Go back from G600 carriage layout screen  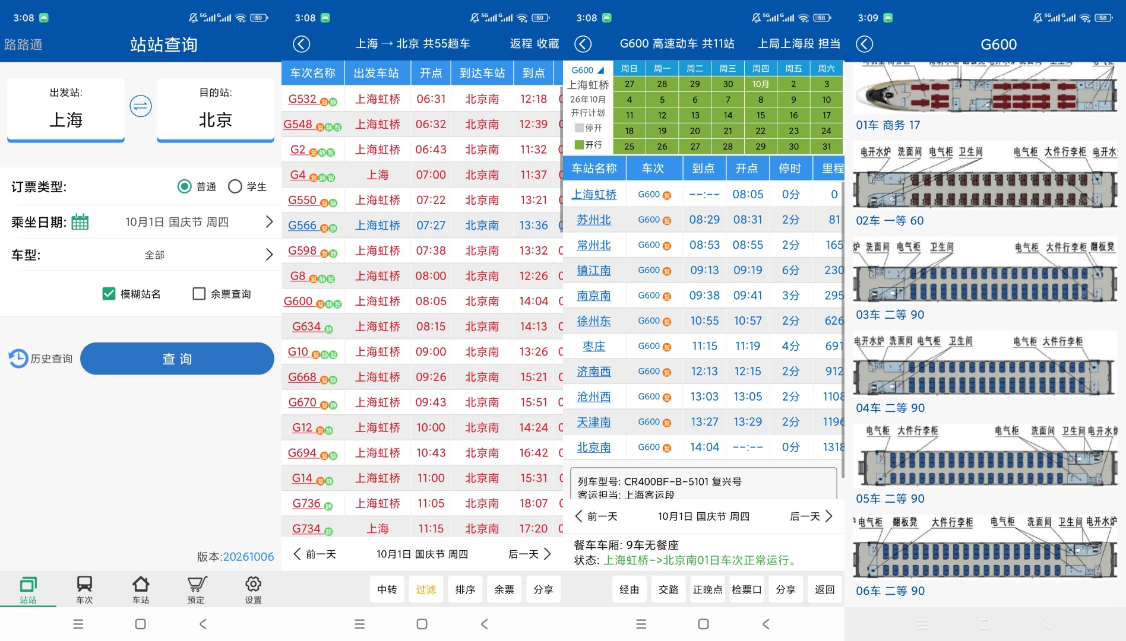(x=865, y=44)
